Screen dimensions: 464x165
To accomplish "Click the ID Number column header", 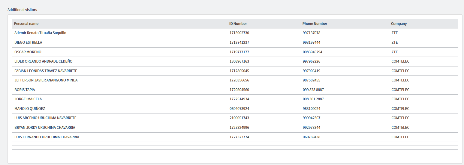I will pyautogui.click(x=238, y=24).
